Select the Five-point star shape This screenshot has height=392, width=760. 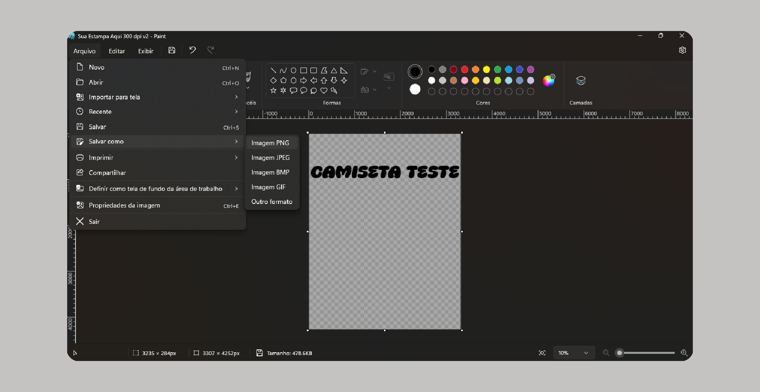pos(273,91)
